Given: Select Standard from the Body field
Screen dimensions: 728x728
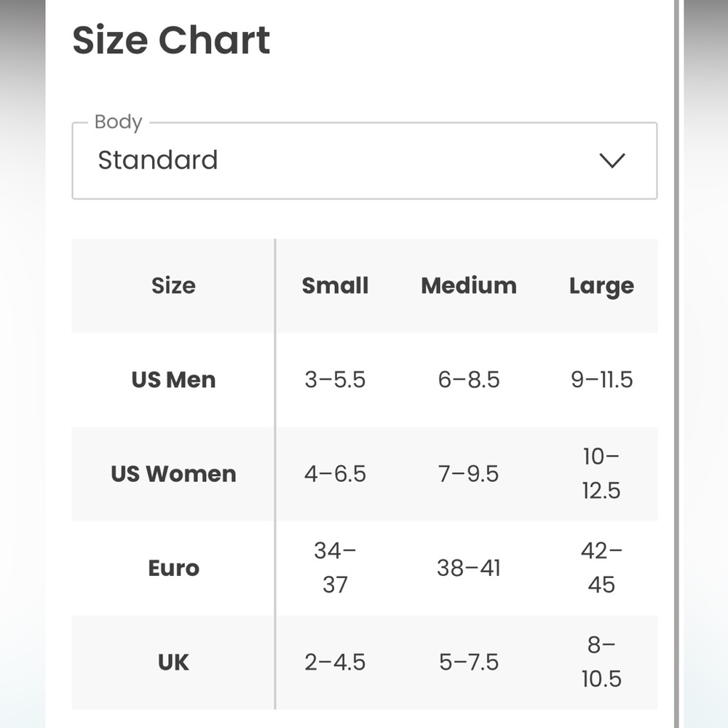Looking at the screenshot, I should click(158, 160).
